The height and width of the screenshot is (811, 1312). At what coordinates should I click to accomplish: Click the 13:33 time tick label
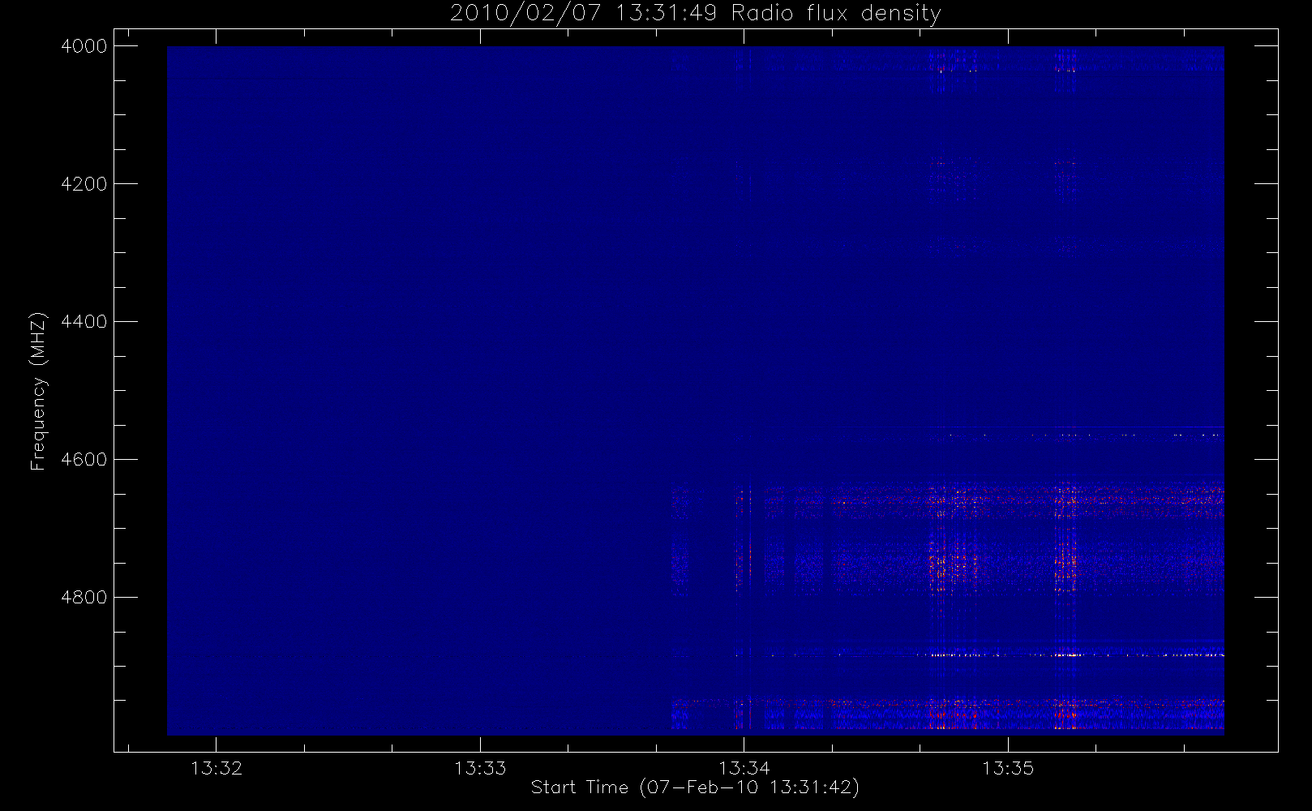[480, 768]
